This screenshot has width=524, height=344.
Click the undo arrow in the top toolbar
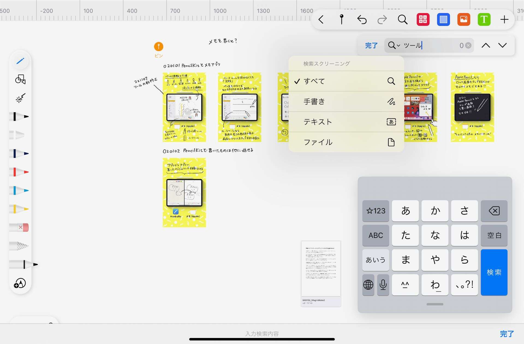click(362, 19)
